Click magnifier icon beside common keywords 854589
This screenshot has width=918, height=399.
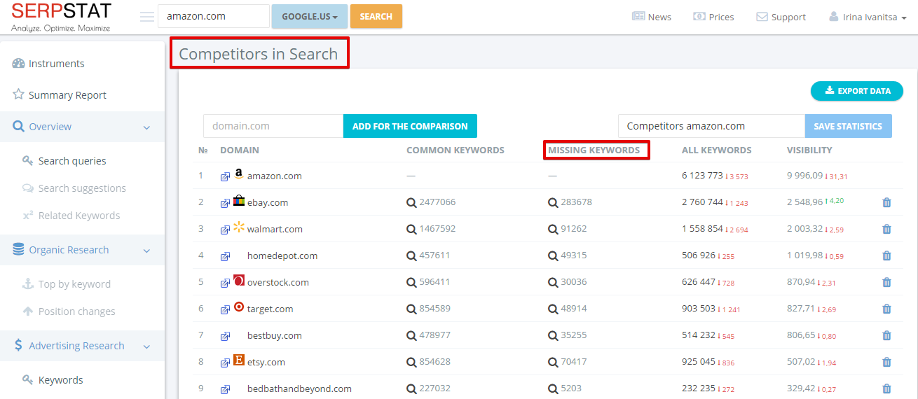[x=411, y=309]
